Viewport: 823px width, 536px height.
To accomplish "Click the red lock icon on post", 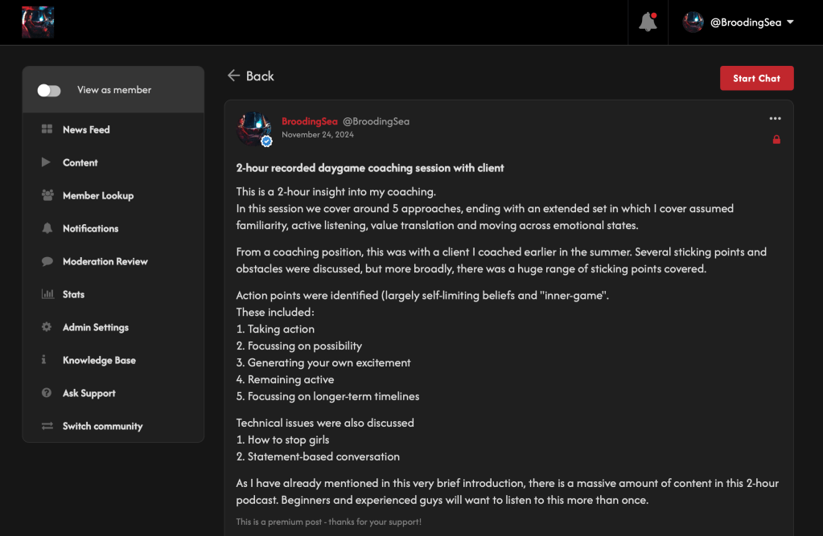I will tap(776, 140).
